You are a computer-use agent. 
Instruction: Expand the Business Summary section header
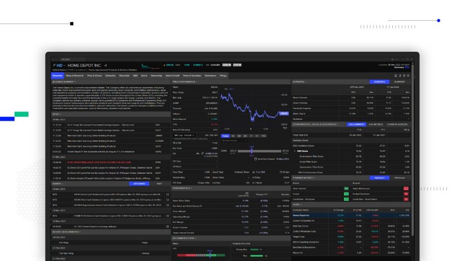pos(64,82)
